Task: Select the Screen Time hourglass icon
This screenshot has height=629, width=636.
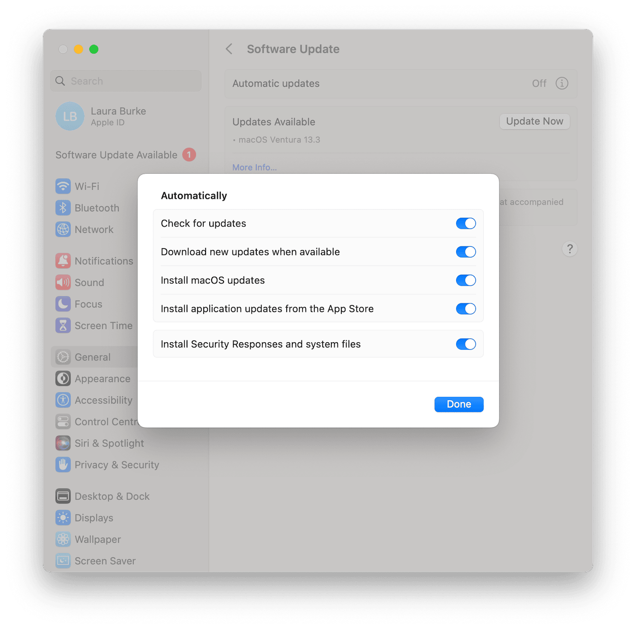Action: tap(63, 326)
